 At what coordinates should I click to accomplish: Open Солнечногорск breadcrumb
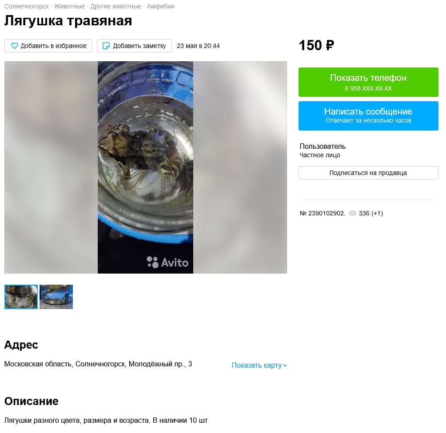(27, 6)
